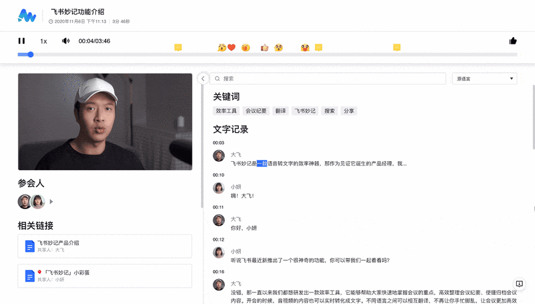Viewport: 535px width, 304px height.
Task: Click the transcript line 你好，小妍
Action: point(244,228)
